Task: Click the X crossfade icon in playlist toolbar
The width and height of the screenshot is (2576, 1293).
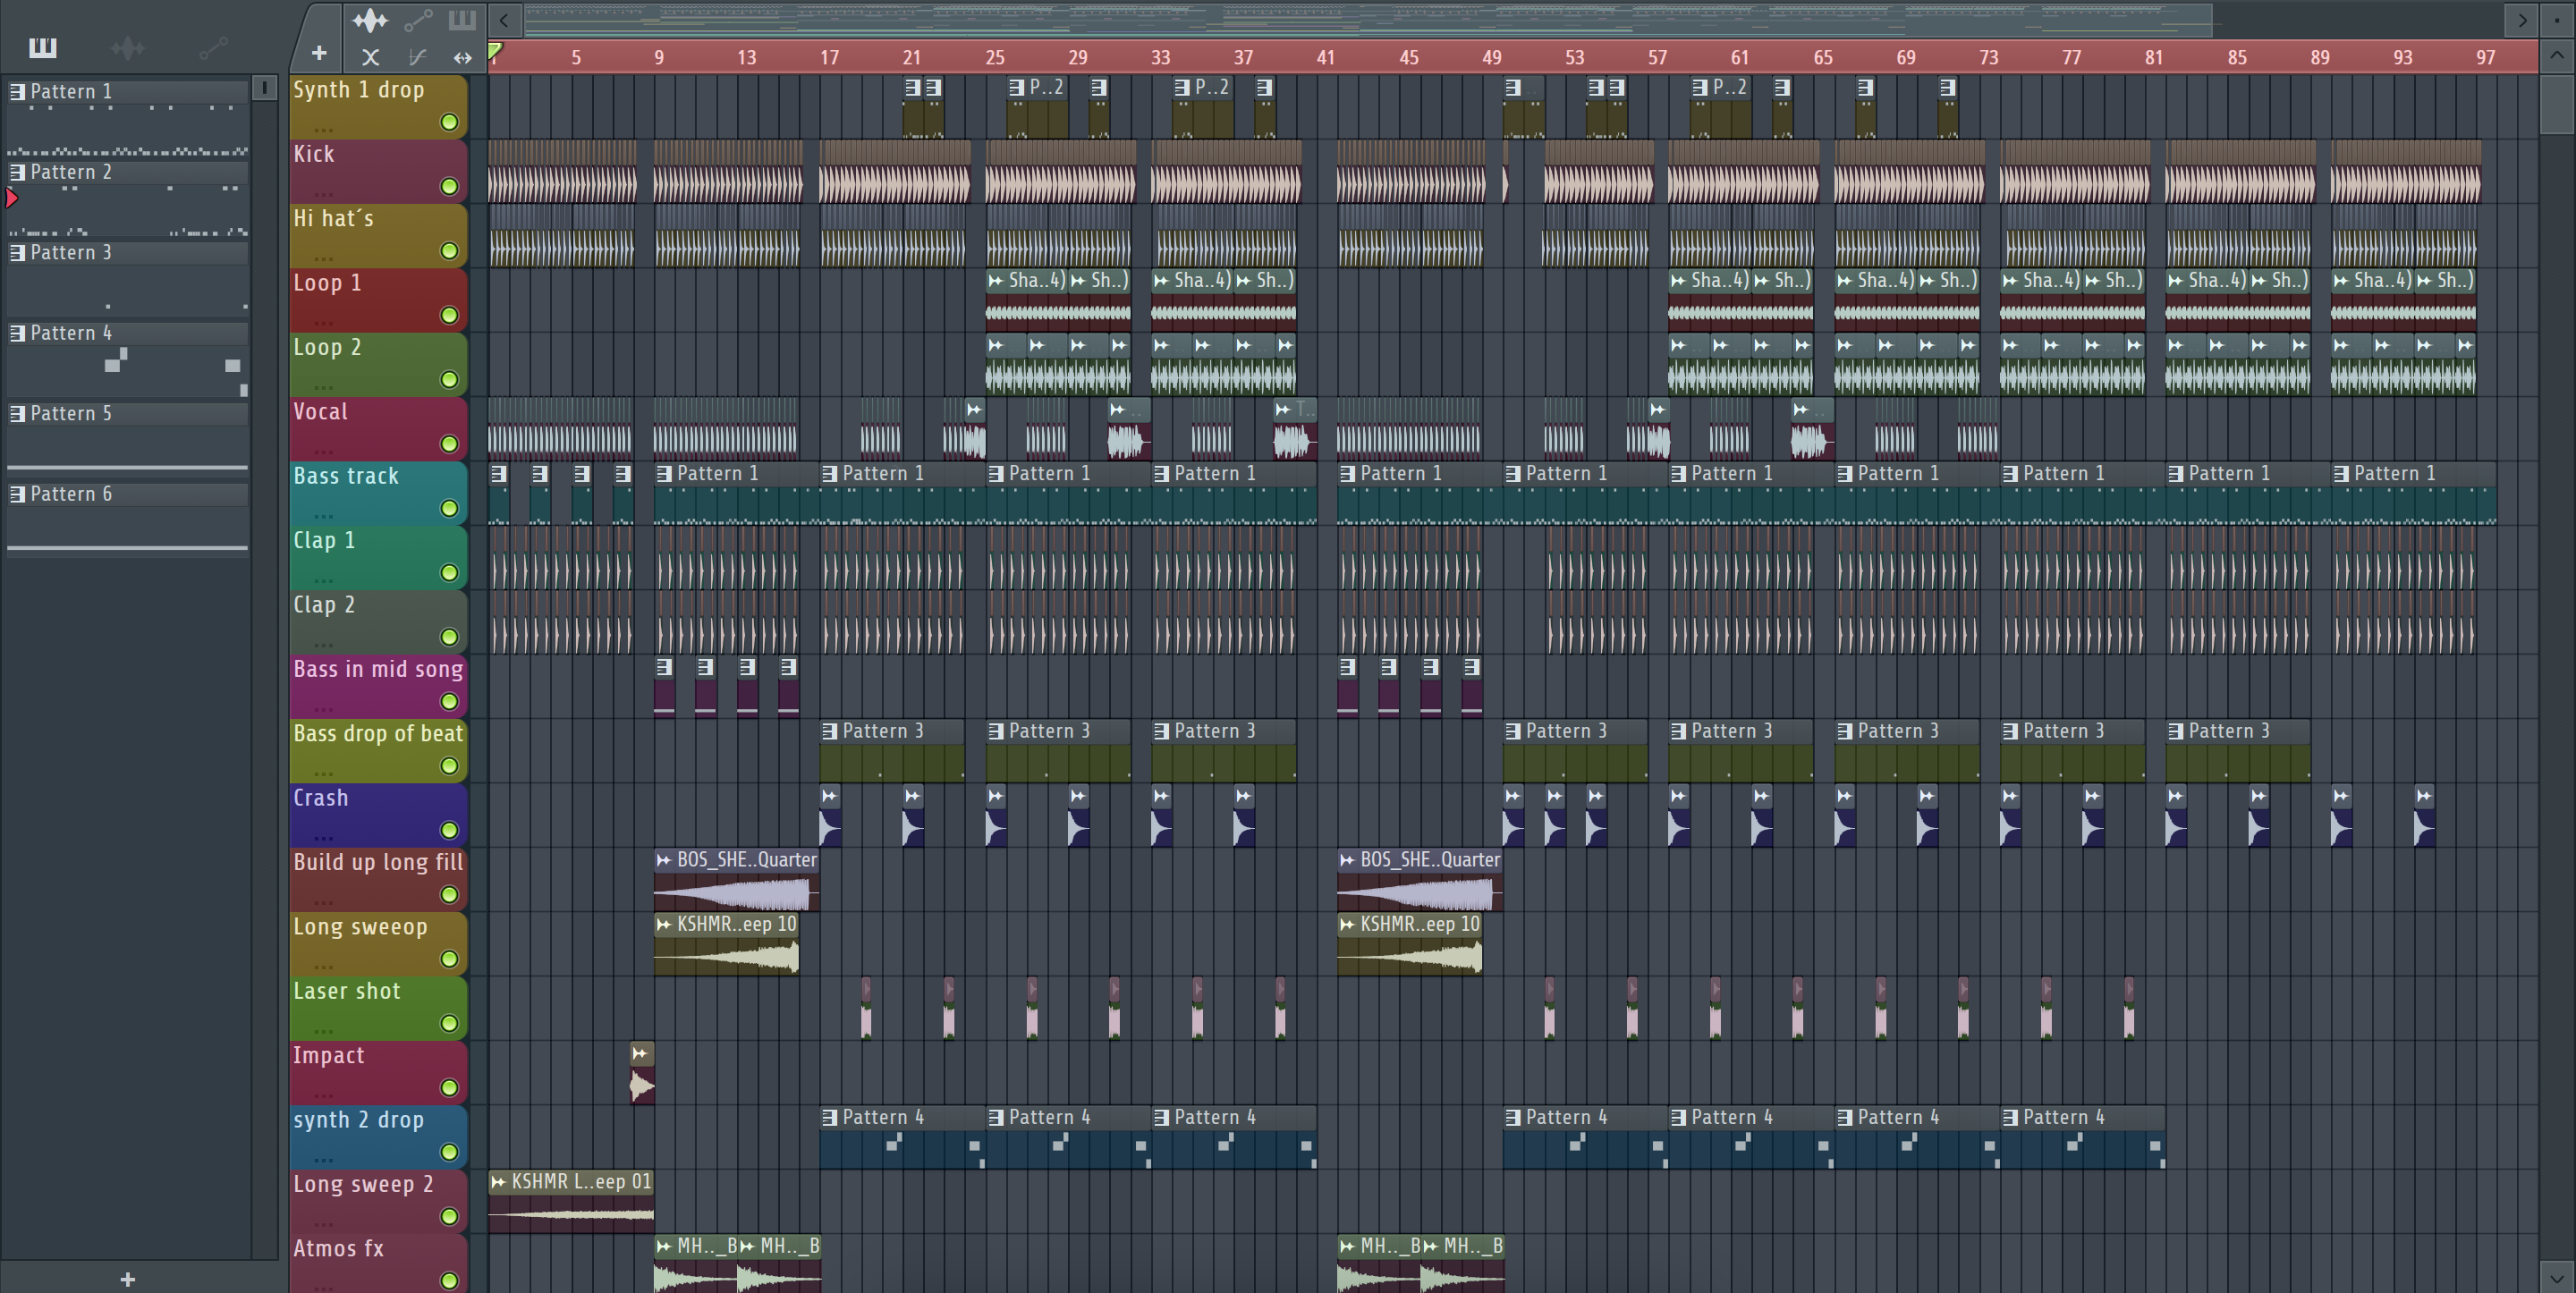Action: [x=370, y=57]
